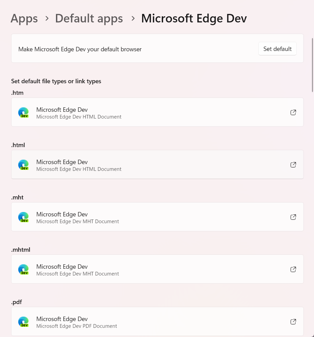Click the Microsoft Edge Dev icon for .html
This screenshot has height=337, width=314.
click(x=23, y=165)
